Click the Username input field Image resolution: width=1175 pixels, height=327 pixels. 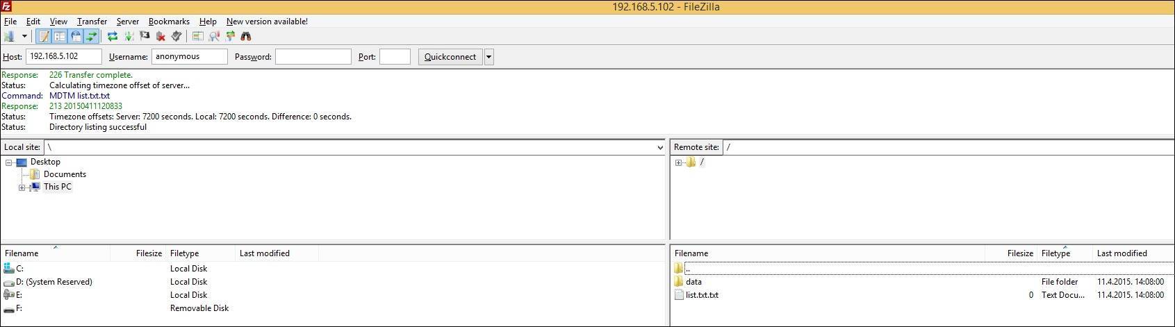(190, 57)
